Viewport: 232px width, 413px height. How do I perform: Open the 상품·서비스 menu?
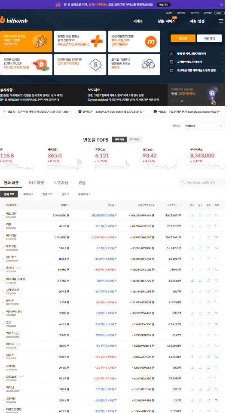pyautogui.click(x=166, y=21)
